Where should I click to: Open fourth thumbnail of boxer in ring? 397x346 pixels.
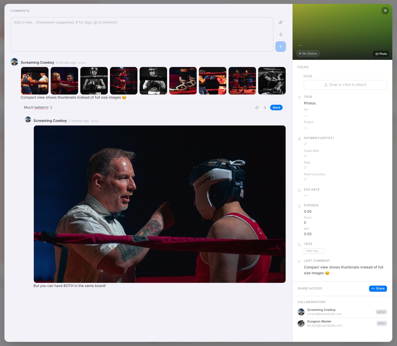click(124, 81)
